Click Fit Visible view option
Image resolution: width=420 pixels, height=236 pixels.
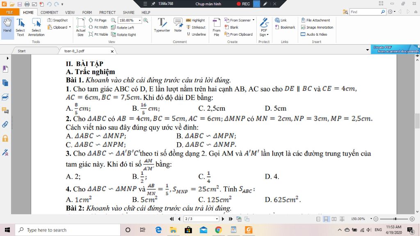point(98,34)
